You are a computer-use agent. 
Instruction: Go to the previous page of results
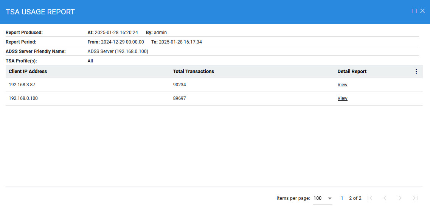point(385,198)
